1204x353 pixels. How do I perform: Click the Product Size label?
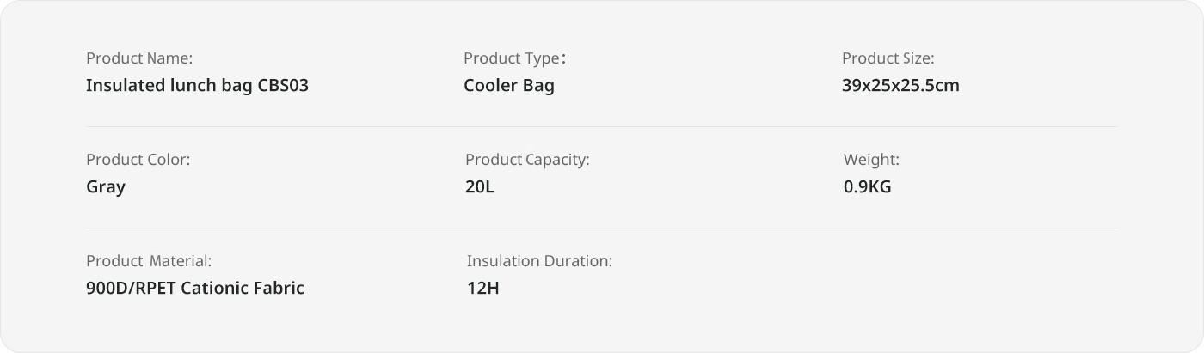click(x=888, y=58)
